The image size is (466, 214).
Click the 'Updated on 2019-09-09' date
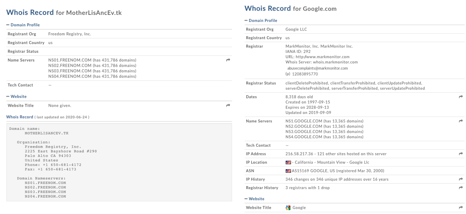coord(308,113)
